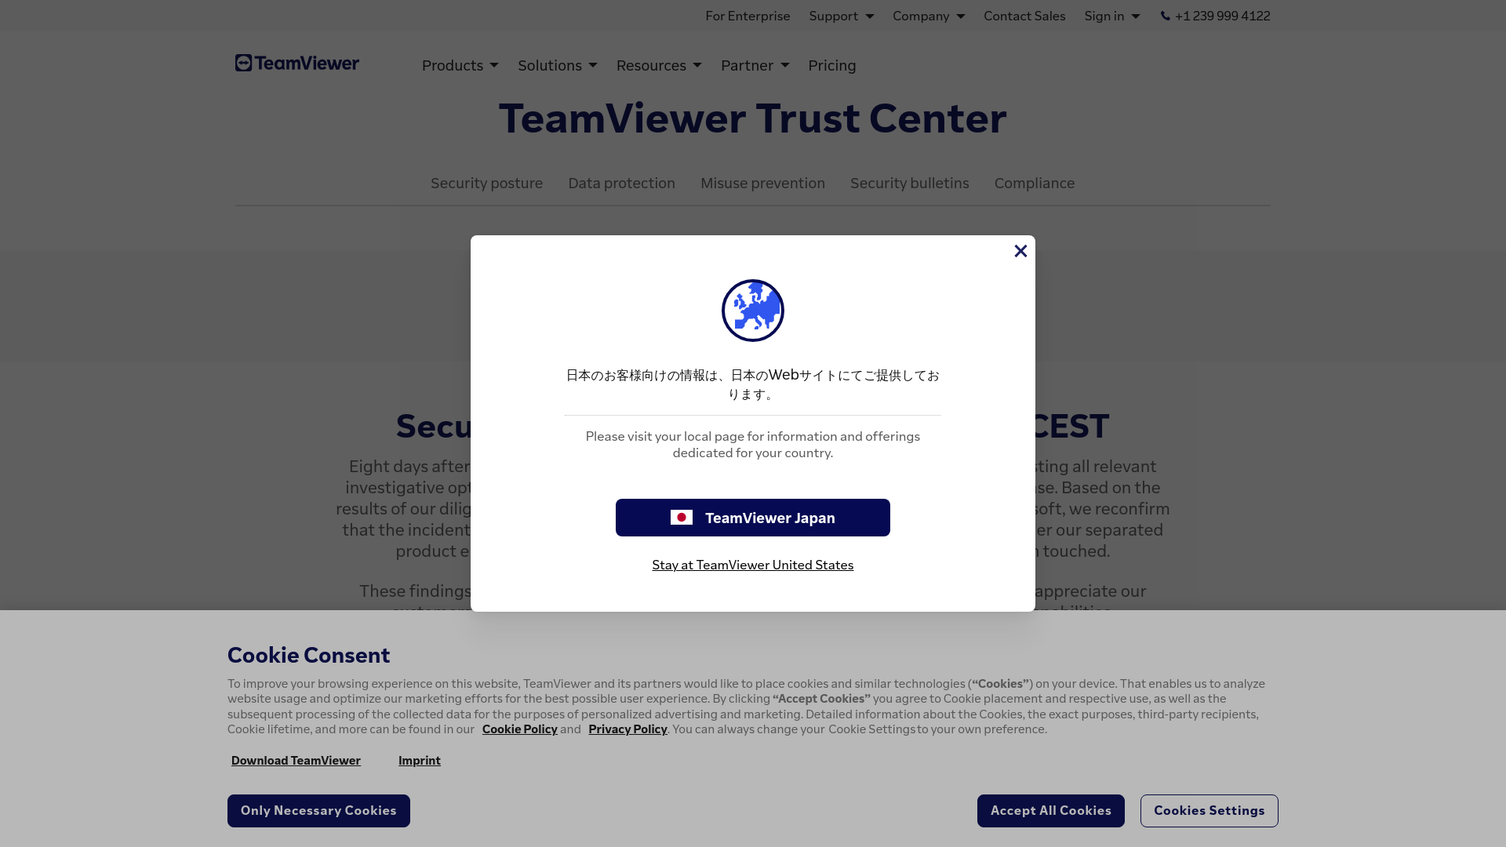The image size is (1506, 847).
Task: Select the Compliance tab
Action: pyautogui.click(x=1033, y=183)
